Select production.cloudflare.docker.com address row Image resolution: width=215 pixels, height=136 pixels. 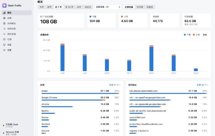[x=168, y=125]
